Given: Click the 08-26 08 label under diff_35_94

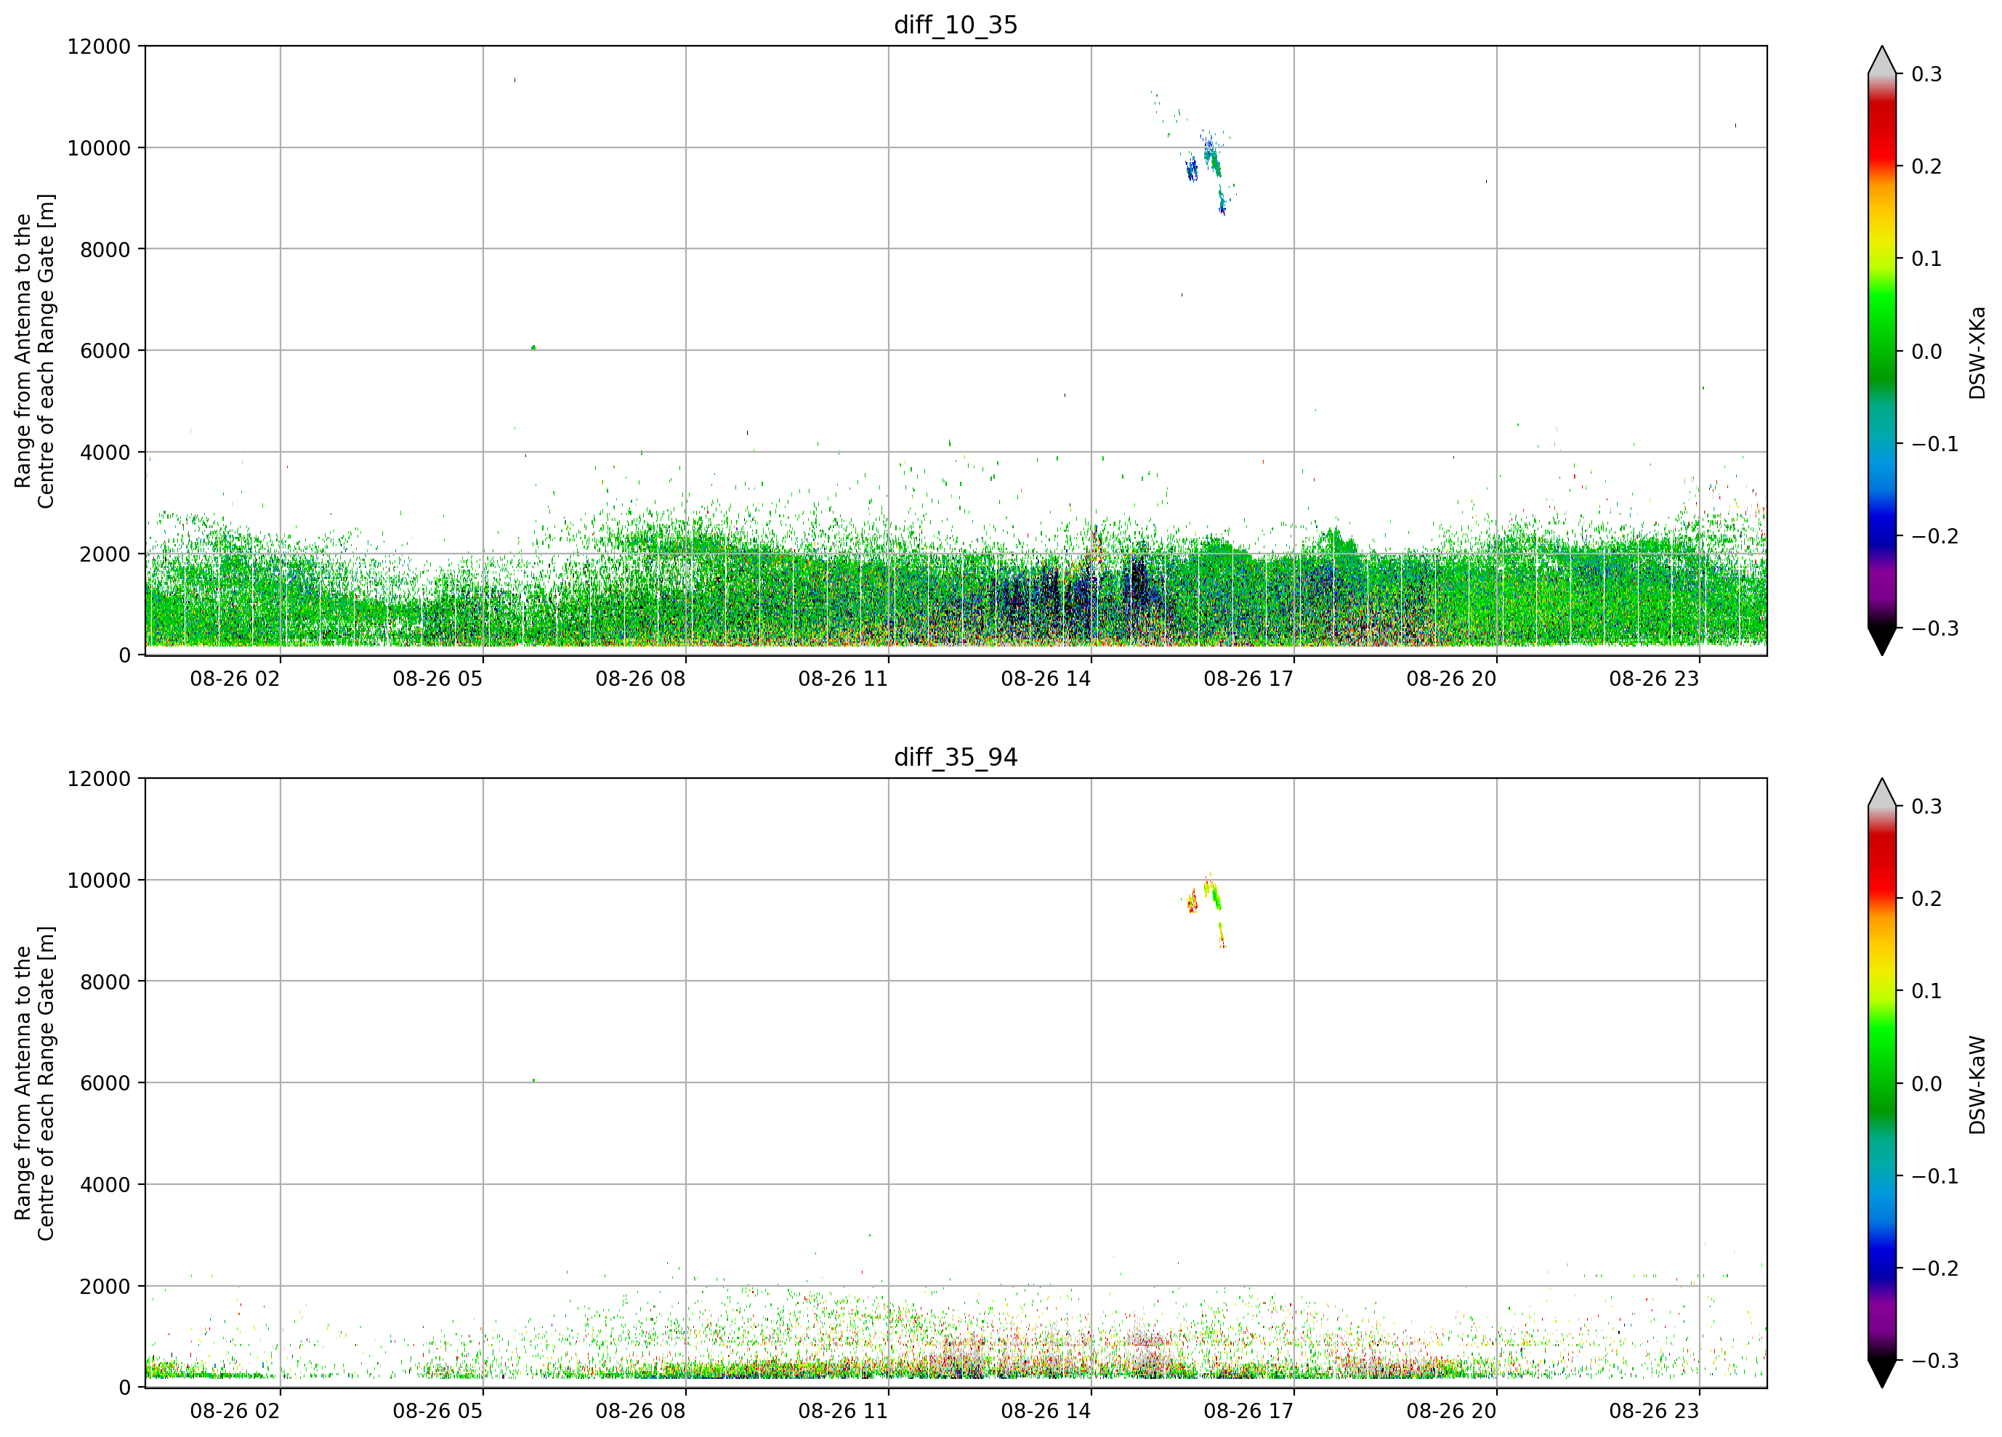Looking at the screenshot, I should pos(640,1411).
